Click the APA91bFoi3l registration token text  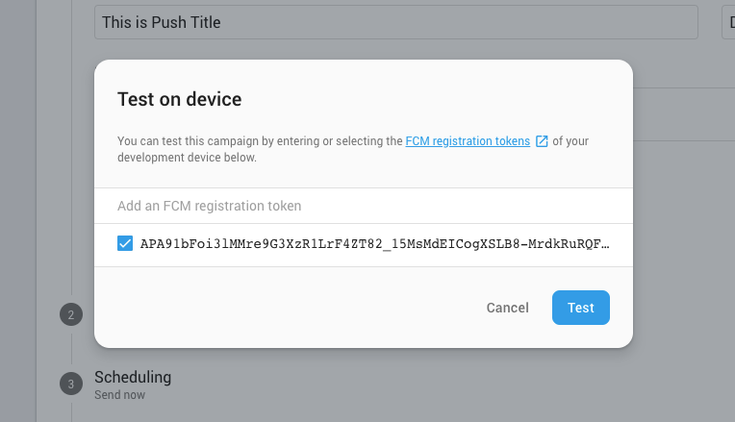375,244
